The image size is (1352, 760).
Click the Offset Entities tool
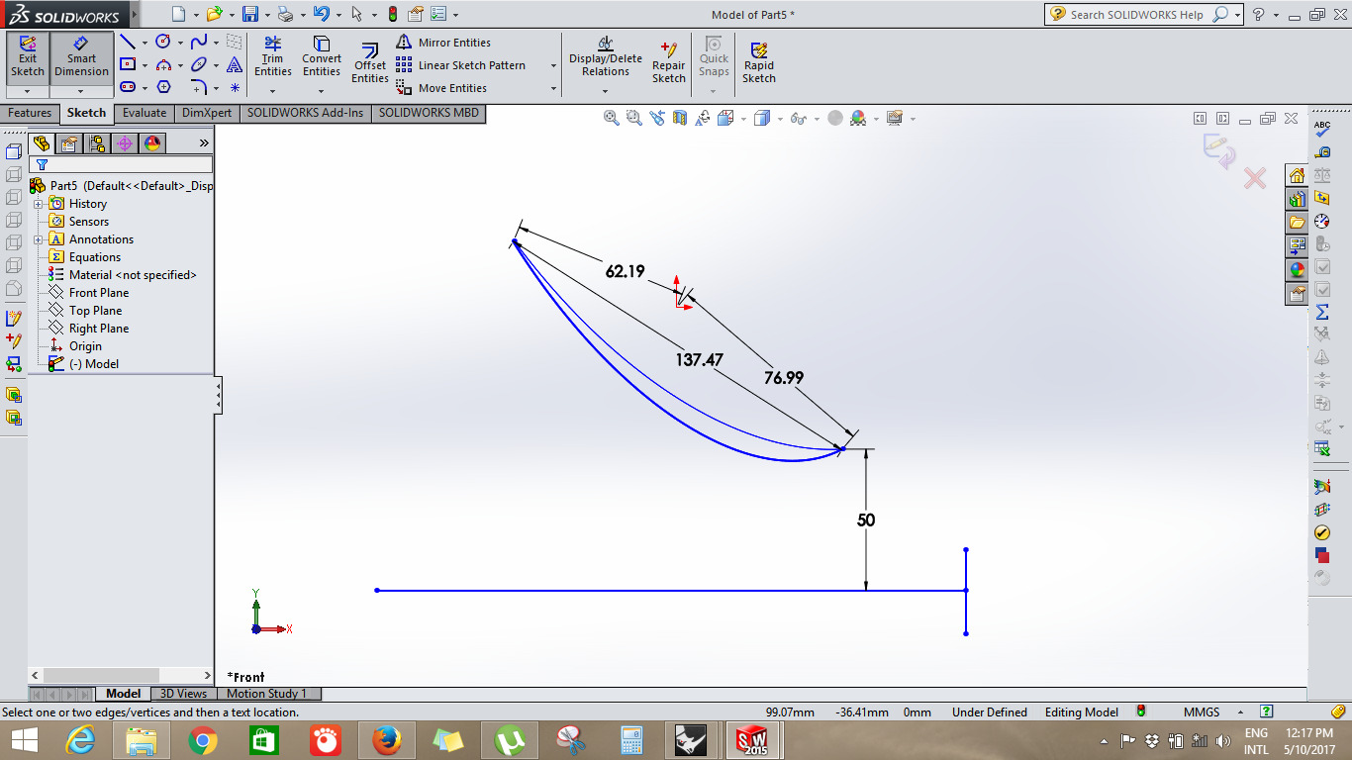click(369, 64)
